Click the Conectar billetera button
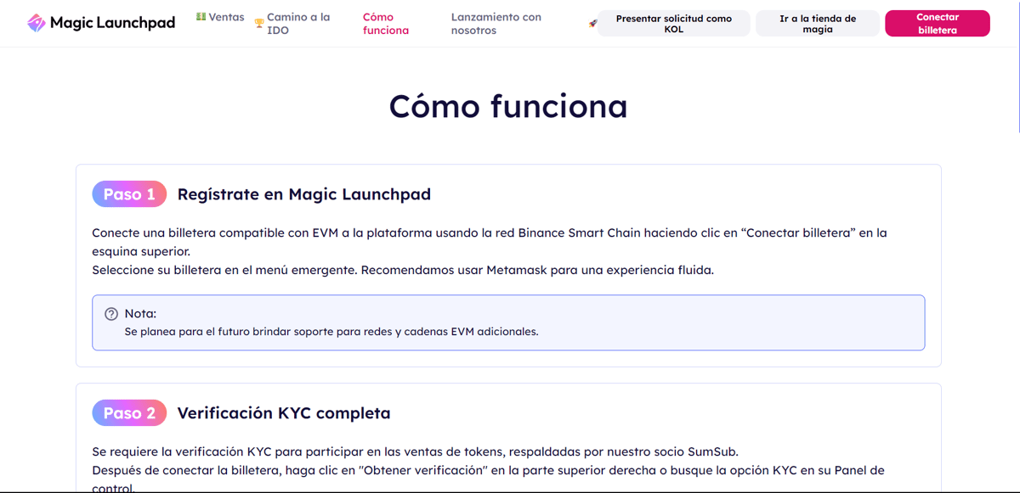This screenshot has width=1020, height=493. [938, 24]
